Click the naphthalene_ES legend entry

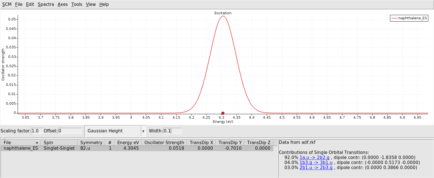[x=409, y=18]
